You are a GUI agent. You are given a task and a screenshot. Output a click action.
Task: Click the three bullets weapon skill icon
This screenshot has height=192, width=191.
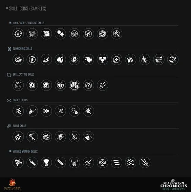coord(116,162)
